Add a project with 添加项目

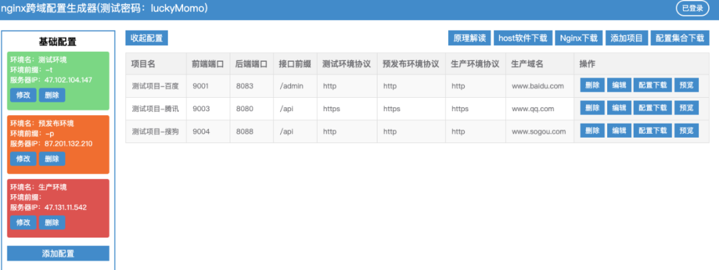pyautogui.click(x=627, y=38)
